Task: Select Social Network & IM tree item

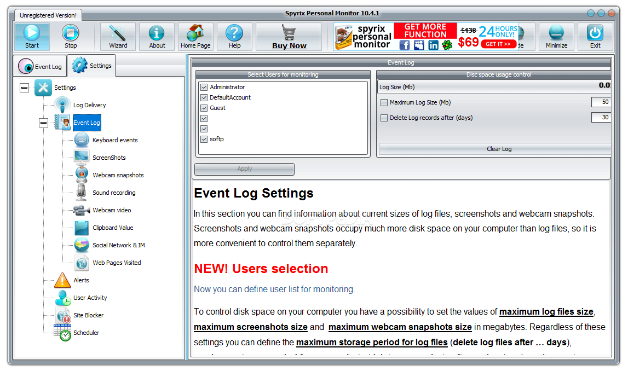Action: 119,245
